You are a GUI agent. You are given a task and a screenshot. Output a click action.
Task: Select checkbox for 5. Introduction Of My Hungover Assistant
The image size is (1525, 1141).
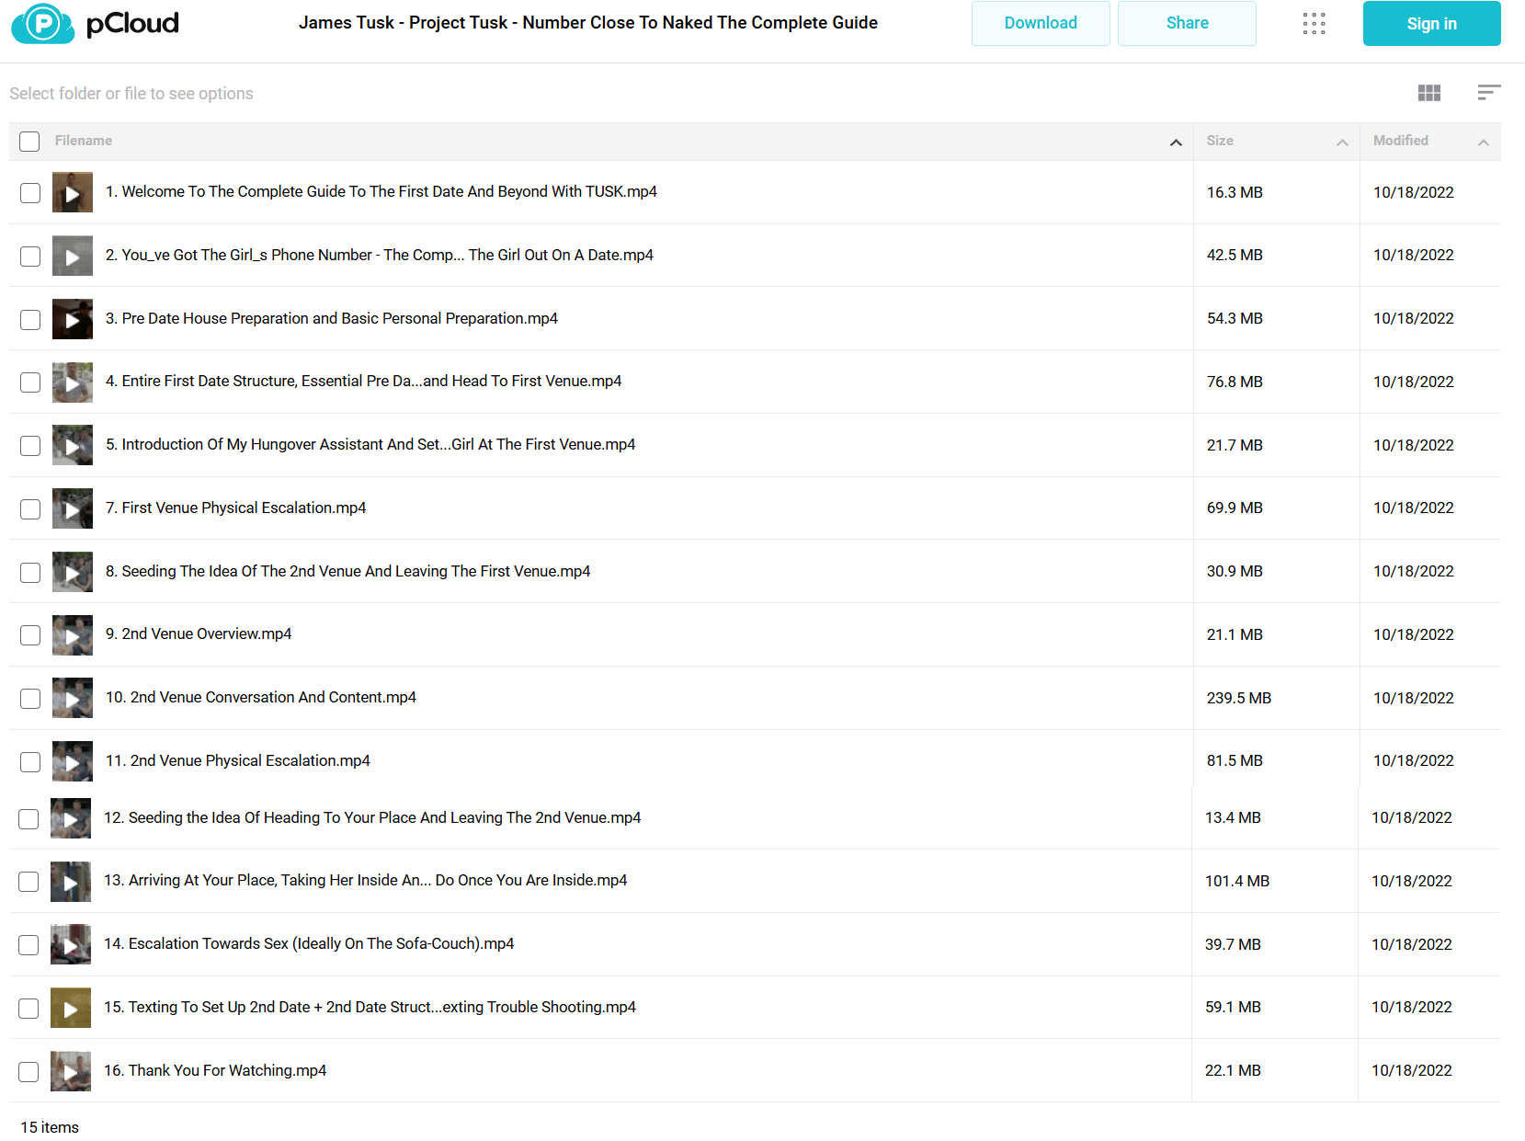click(30, 446)
